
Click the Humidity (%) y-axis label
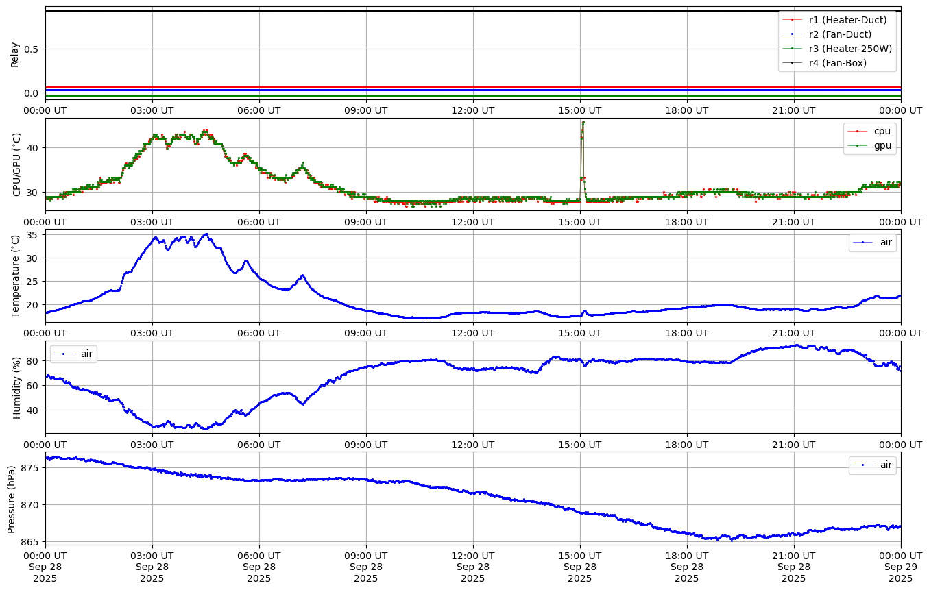pyautogui.click(x=16, y=387)
